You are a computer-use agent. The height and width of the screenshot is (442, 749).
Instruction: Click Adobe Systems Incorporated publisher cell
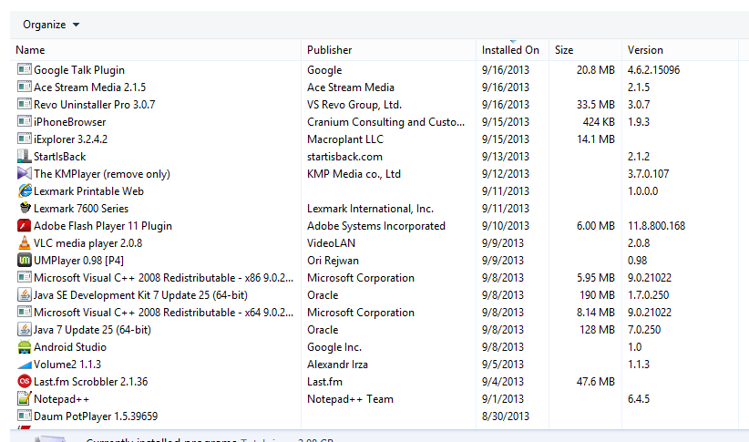pyautogui.click(x=376, y=225)
